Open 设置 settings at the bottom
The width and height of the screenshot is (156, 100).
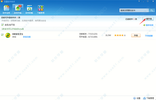[x=137, y=98]
